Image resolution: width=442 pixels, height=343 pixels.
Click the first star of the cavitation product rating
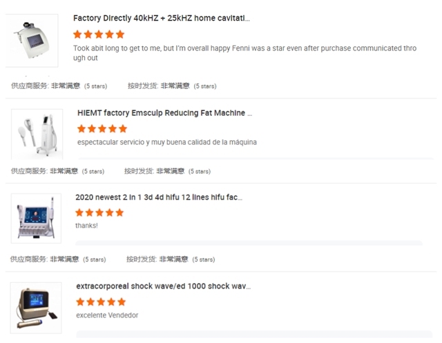click(77, 35)
